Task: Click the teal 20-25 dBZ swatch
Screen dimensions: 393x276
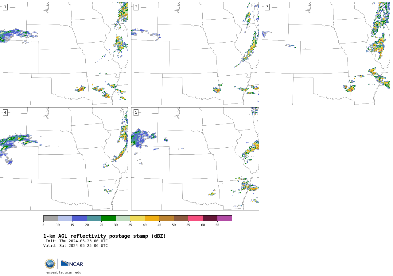Action: (94, 218)
